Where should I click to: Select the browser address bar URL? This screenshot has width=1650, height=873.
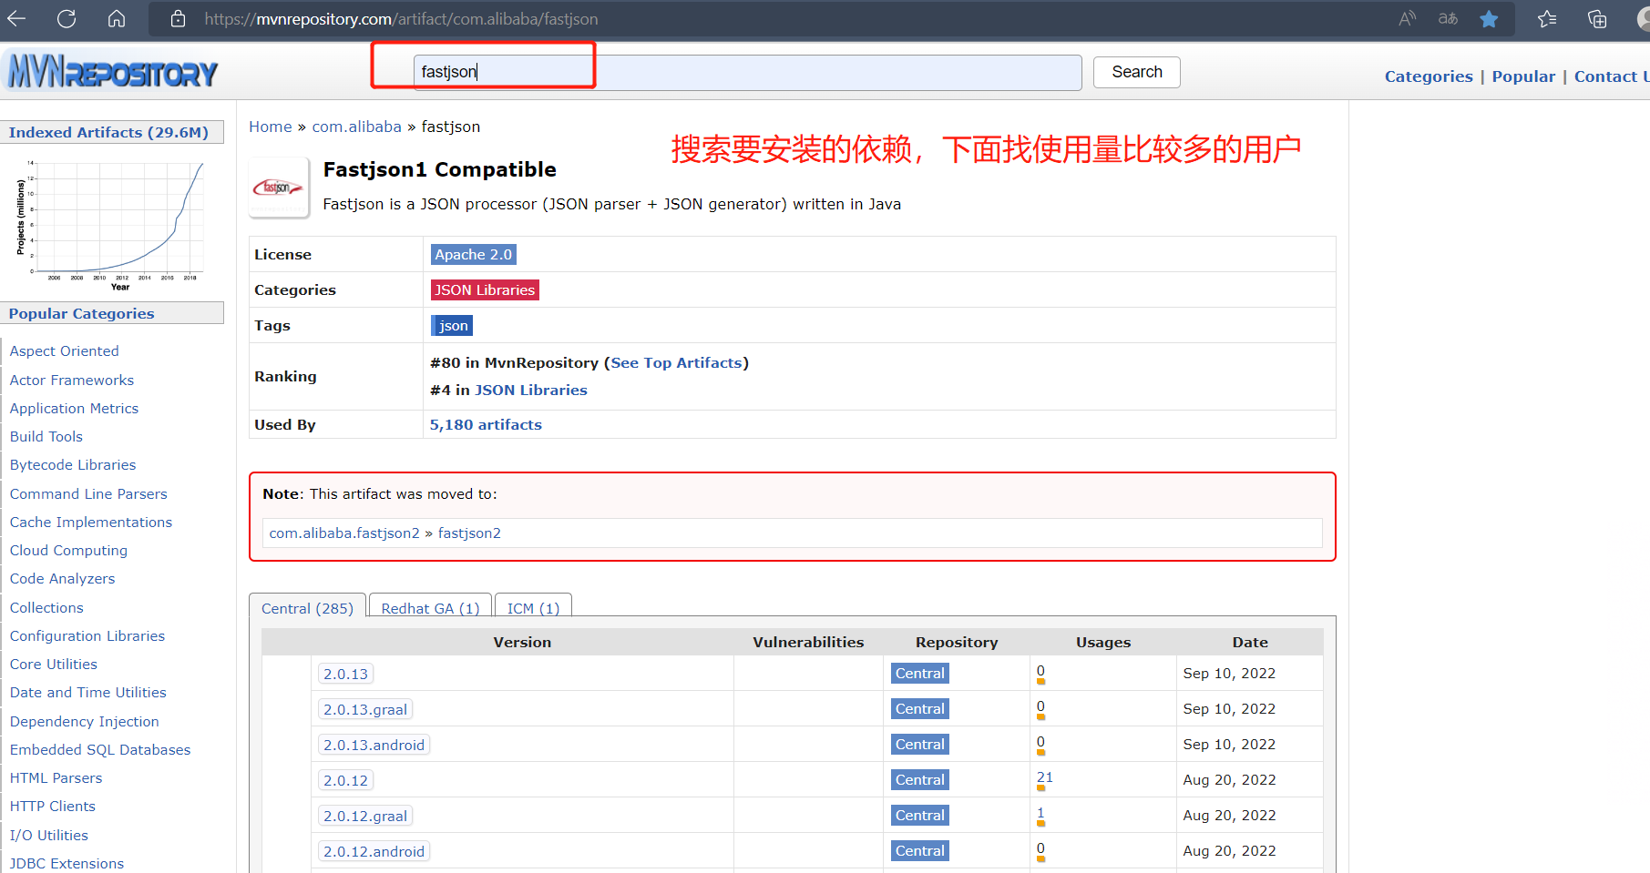pos(401,18)
